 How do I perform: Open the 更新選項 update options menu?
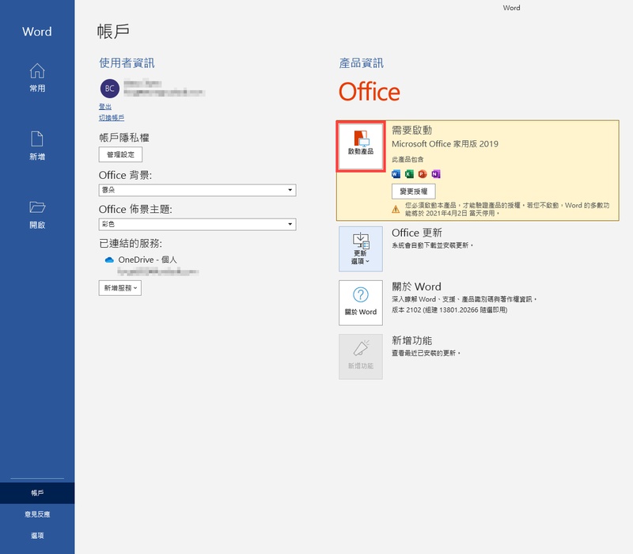(x=361, y=249)
